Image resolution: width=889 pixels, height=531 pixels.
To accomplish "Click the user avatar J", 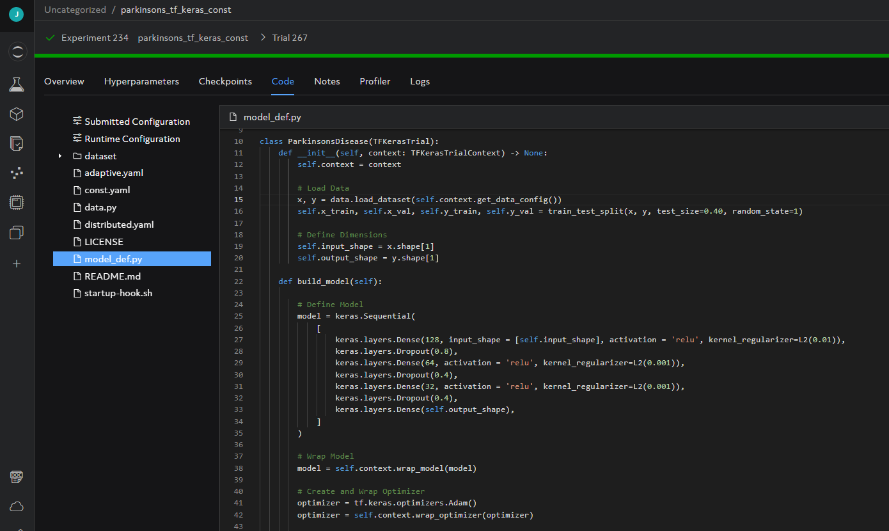I will click(16, 14).
